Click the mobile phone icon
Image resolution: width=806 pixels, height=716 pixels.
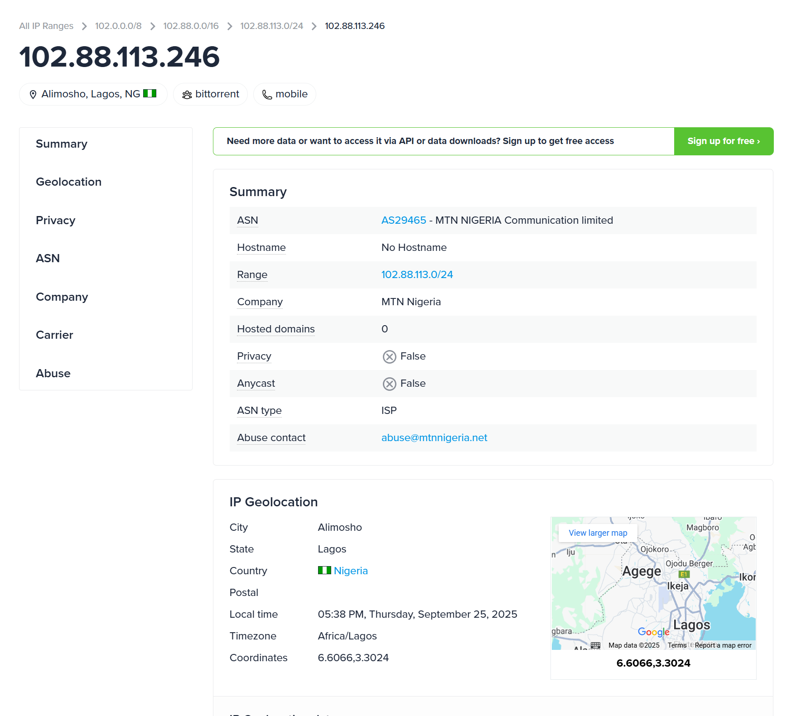(267, 94)
